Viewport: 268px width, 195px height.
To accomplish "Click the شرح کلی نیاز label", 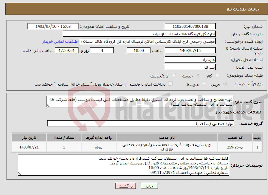I will point(249,102).
